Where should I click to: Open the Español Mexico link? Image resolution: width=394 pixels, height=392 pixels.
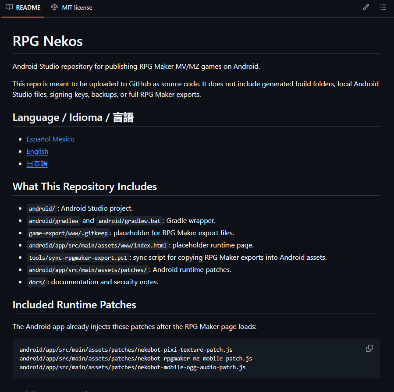50,139
